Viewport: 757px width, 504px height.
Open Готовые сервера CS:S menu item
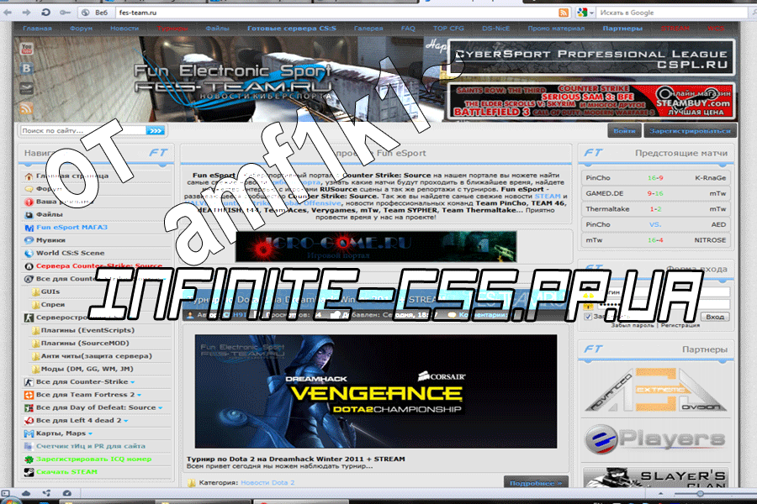[292, 29]
